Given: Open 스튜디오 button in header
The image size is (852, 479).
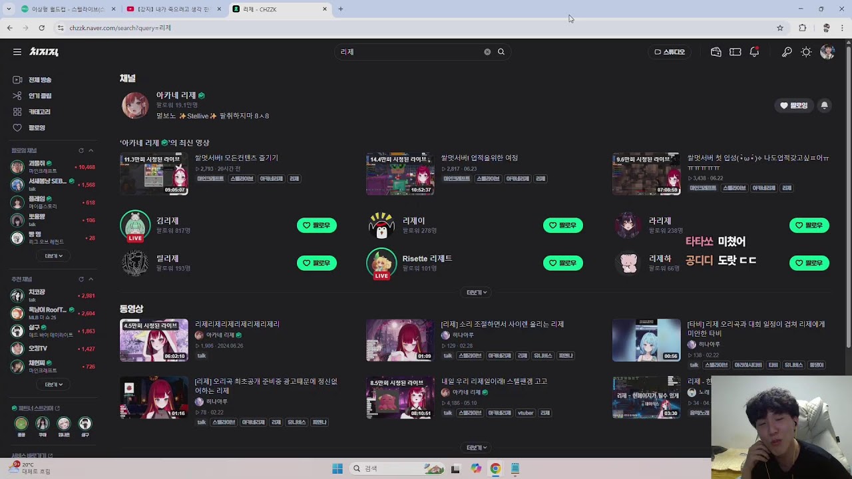Looking at the screenshot, I should point(669,52).
